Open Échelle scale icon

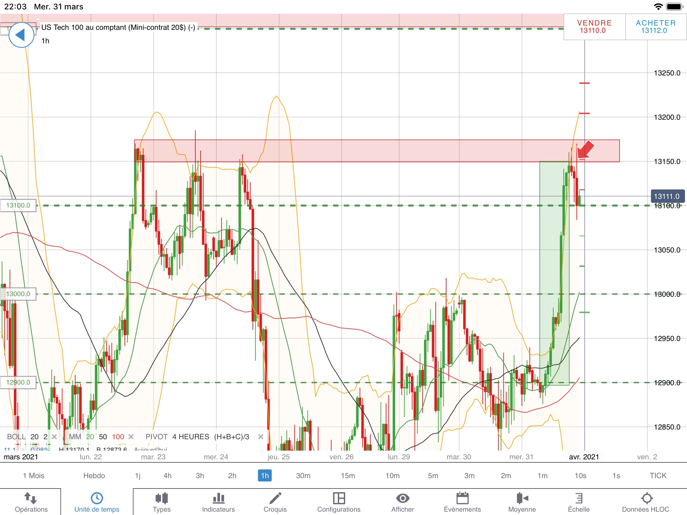point(579,498)
